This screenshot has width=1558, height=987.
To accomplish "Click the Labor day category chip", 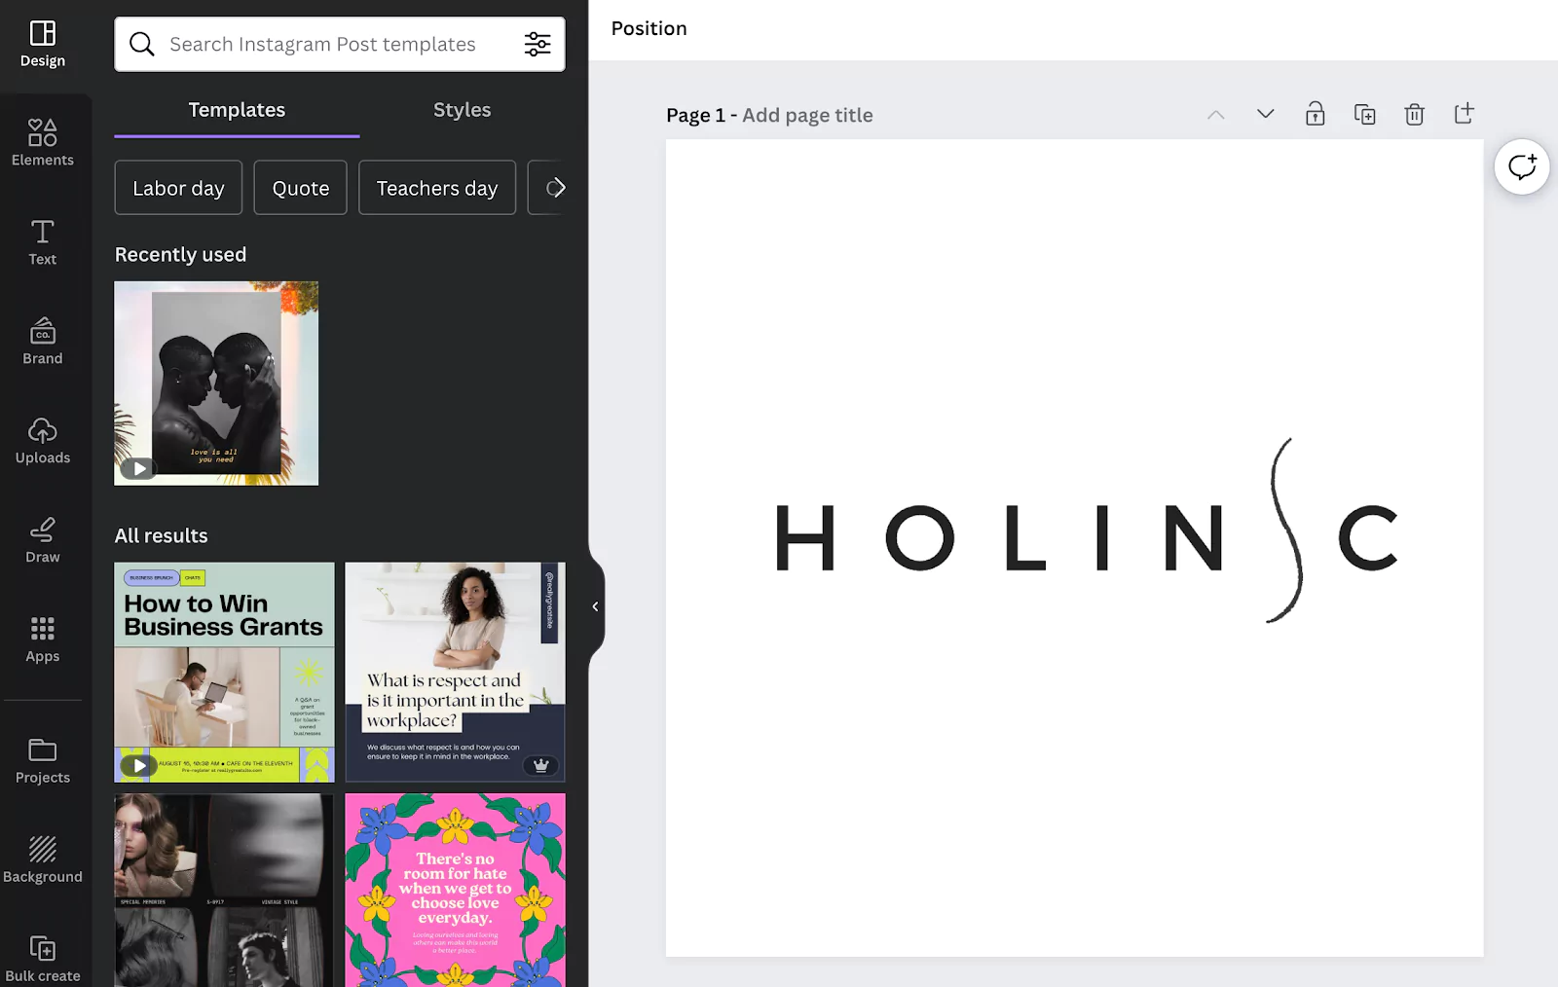I will (178, 188).
